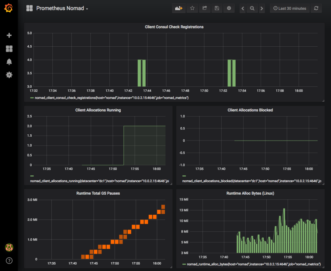Click the zero line in Allocations Blocked chart
331x271 pixels.
click(276, 141)
